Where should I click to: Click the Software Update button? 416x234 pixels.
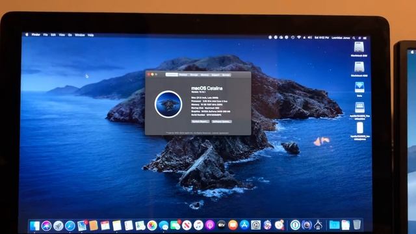(222, 122)
